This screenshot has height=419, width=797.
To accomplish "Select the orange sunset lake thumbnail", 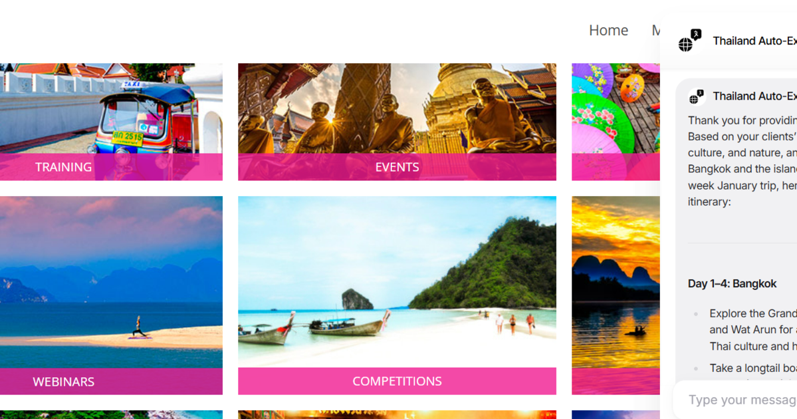I will click(616, 282).
